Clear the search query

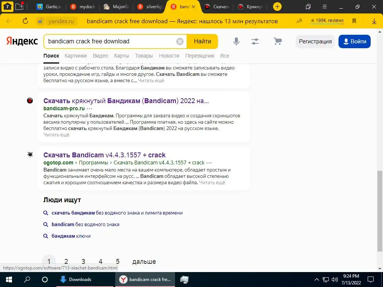[180, 41]
